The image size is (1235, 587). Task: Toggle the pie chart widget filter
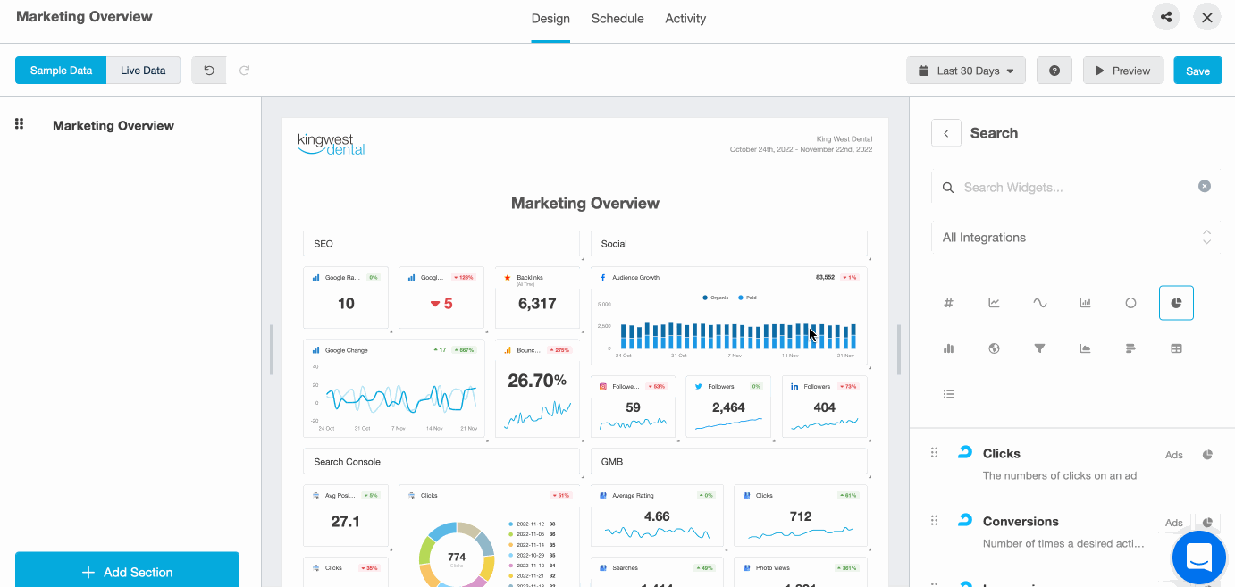click(x=1176, y=303)
